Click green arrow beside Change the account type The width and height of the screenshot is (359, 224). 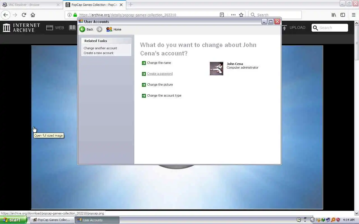tap(144, 96)
